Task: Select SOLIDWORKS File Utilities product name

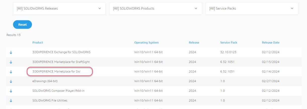Action: (50, 100)
